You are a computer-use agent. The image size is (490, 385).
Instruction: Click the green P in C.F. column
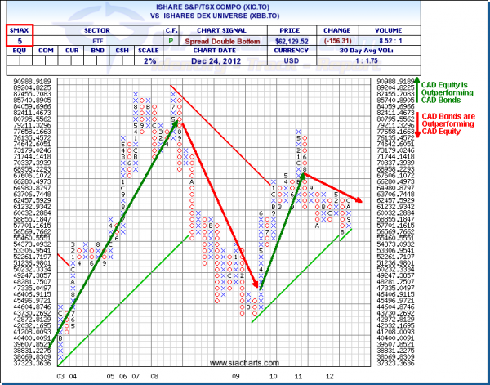pyautogui.click(x=171, y=39)
